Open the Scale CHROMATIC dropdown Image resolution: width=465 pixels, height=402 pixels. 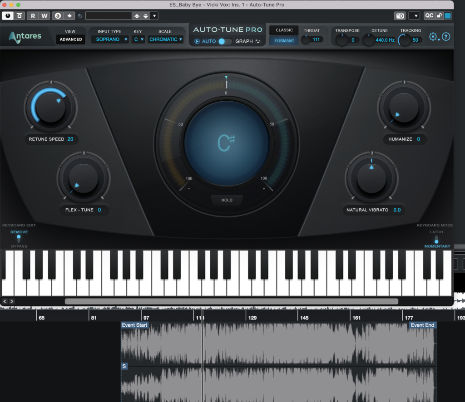pos(165,39)
